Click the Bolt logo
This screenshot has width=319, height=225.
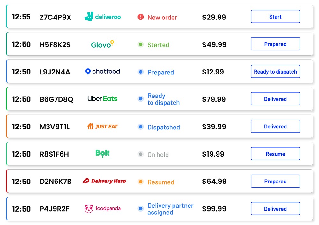(x=102, y=153)
